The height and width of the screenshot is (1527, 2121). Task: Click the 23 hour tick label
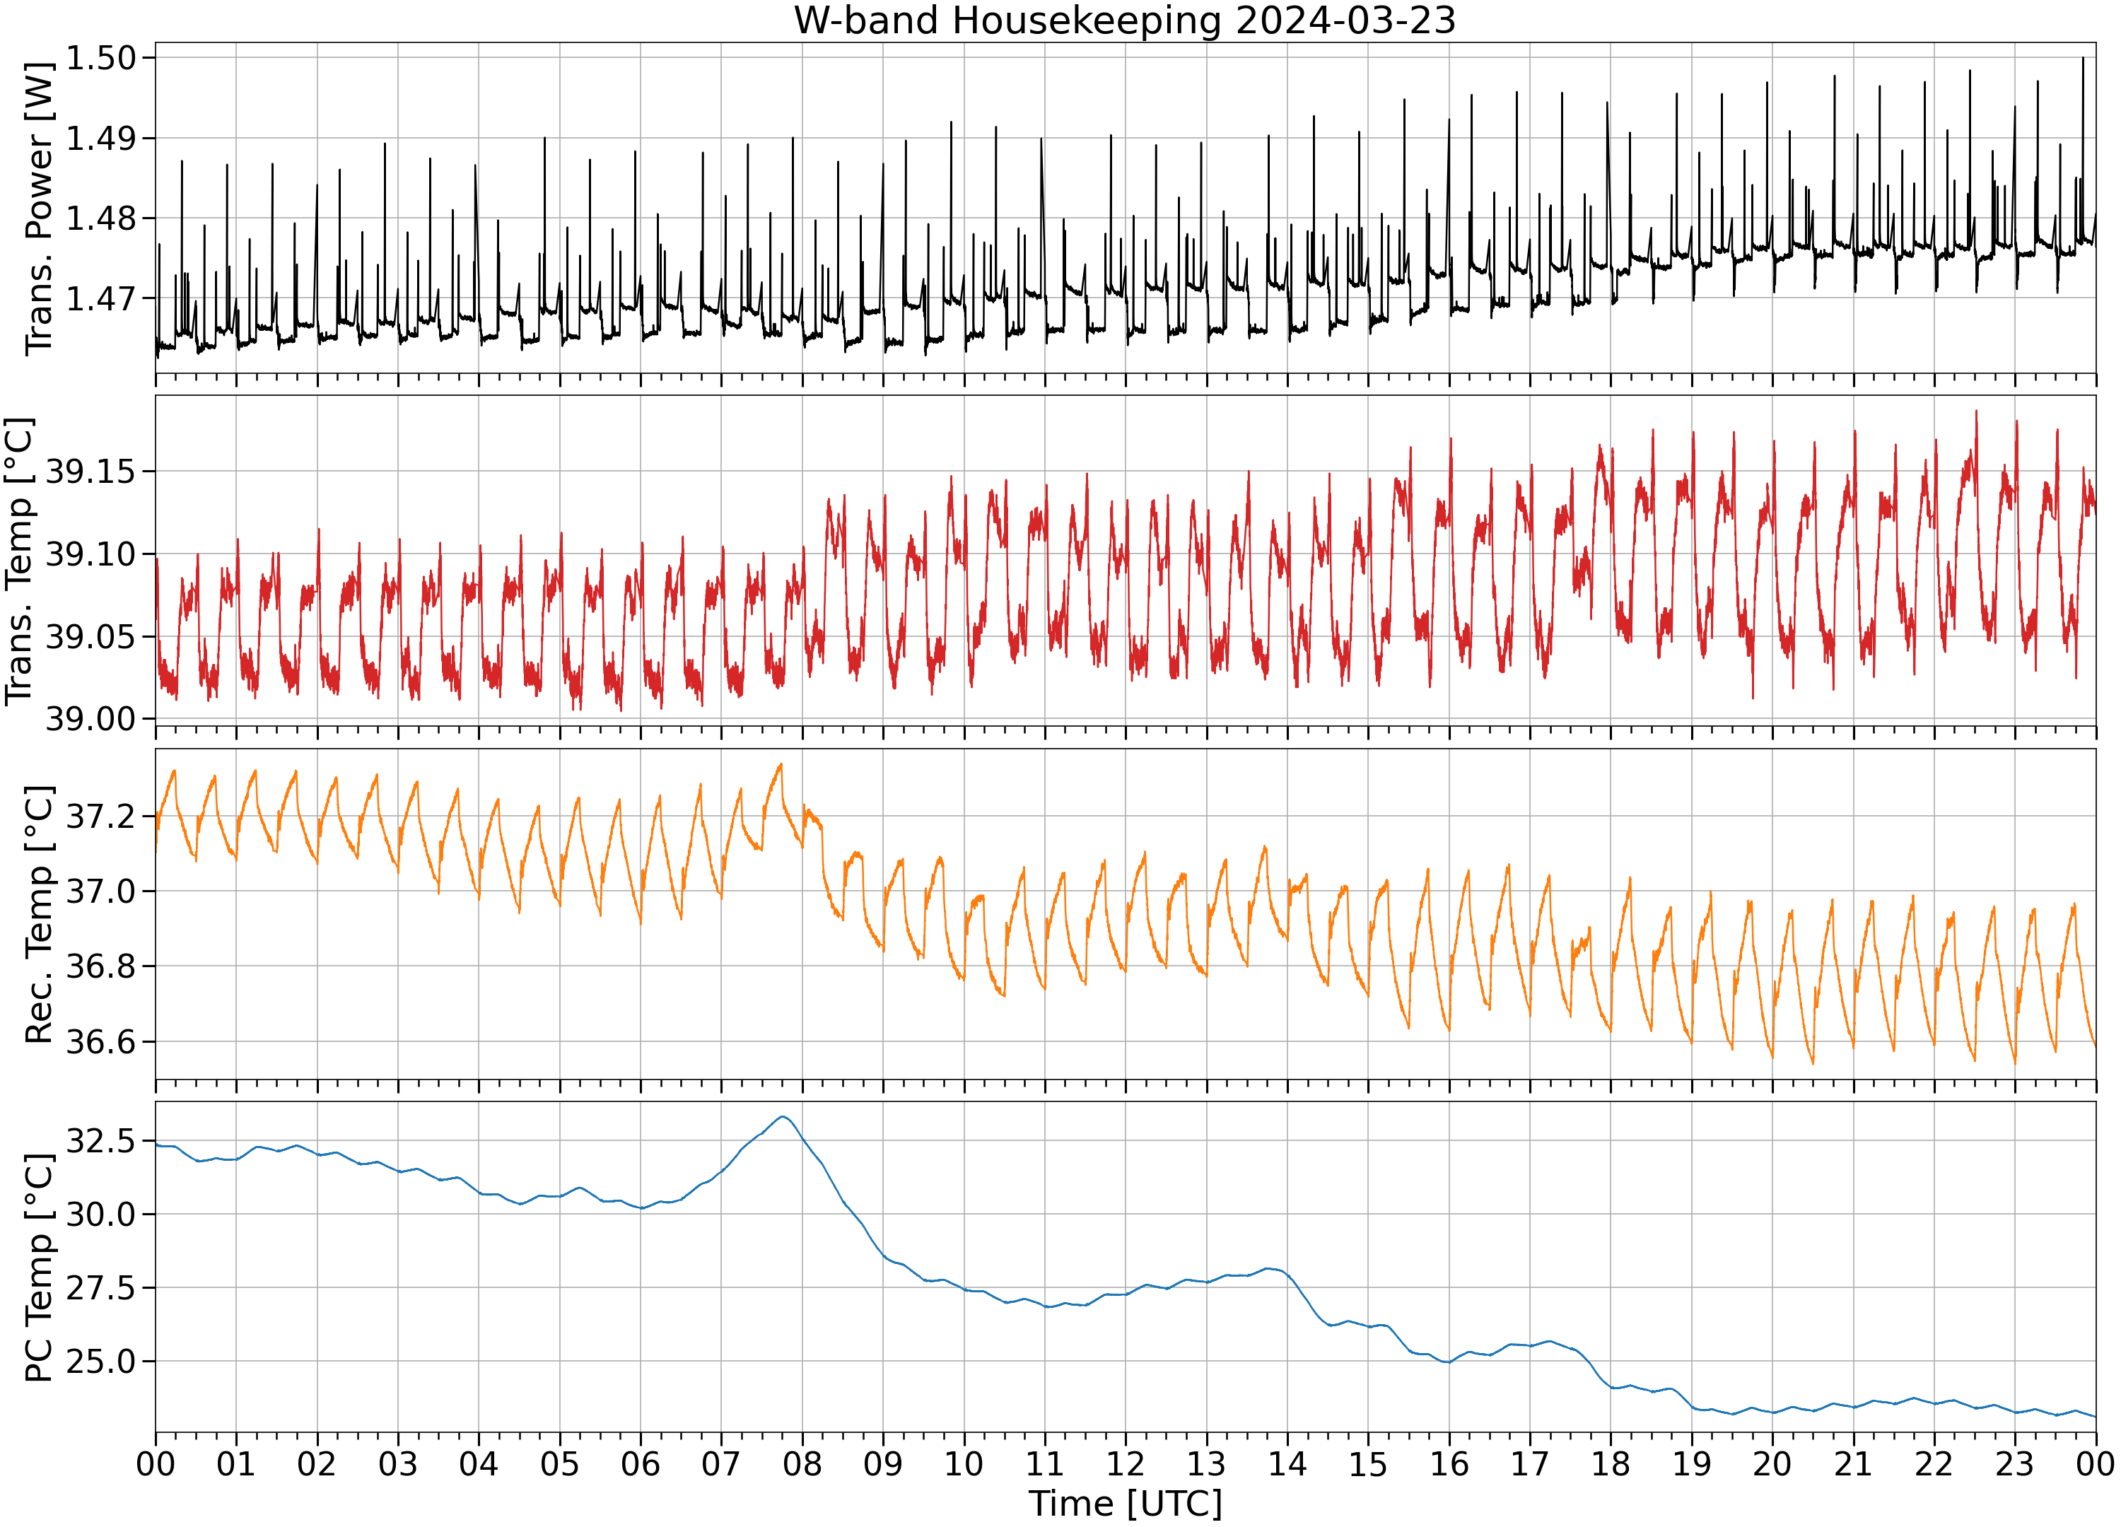2014,1464
